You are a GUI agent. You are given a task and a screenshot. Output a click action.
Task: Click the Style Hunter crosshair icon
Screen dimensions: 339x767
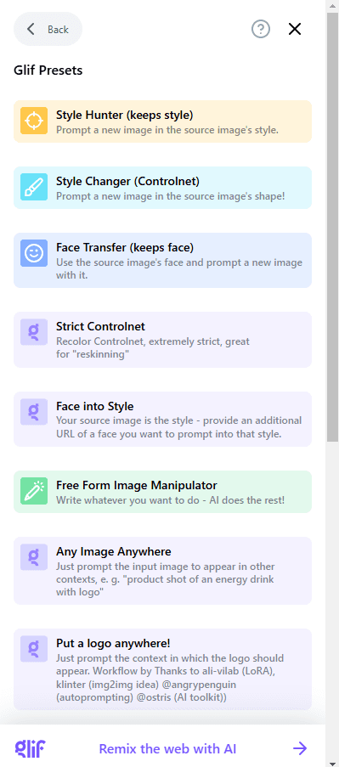tap(34, 121)
